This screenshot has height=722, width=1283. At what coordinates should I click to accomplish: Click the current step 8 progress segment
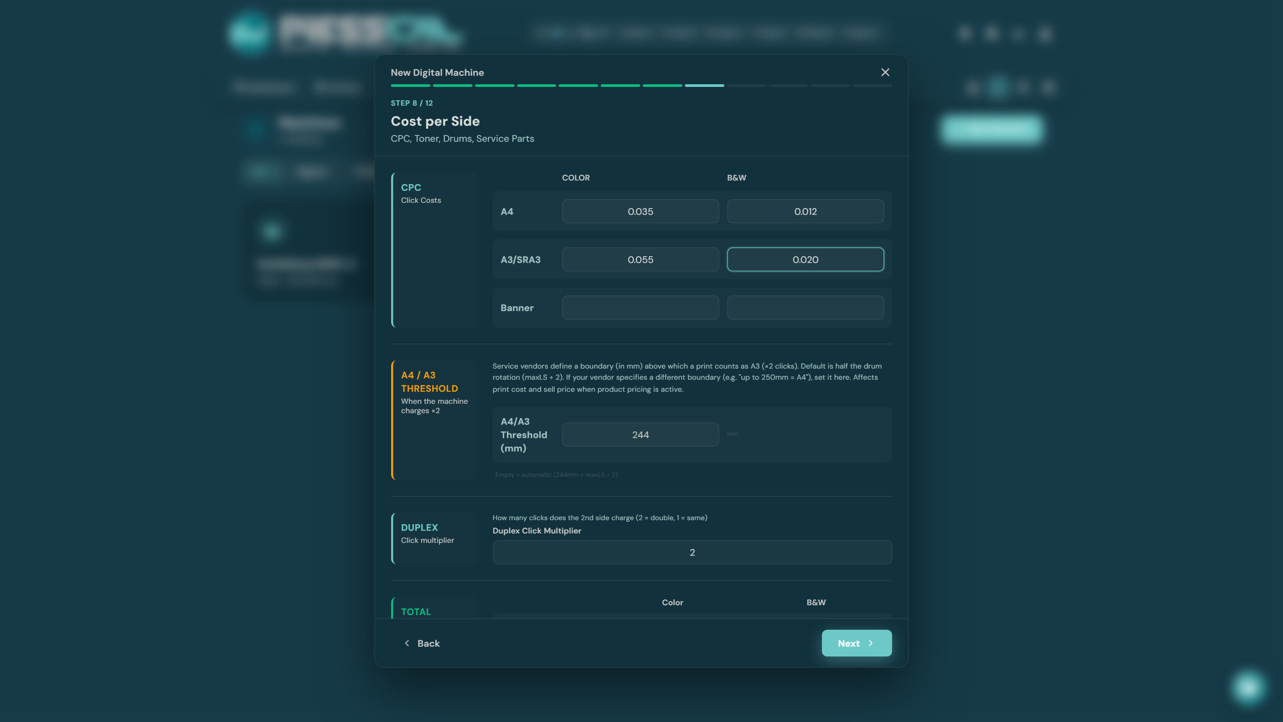(x=704, y=86)
